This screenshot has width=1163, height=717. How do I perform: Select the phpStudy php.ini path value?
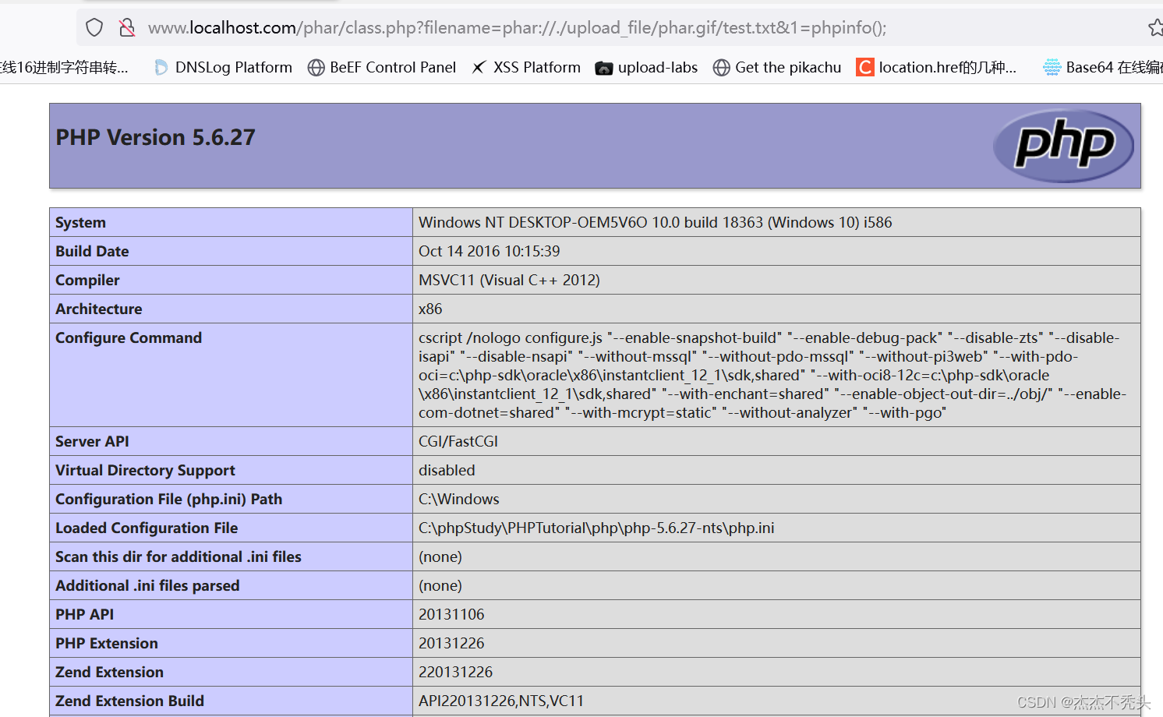596,528
